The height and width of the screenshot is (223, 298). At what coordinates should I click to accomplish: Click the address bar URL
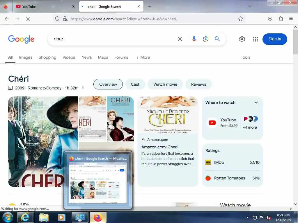point(123,19)
